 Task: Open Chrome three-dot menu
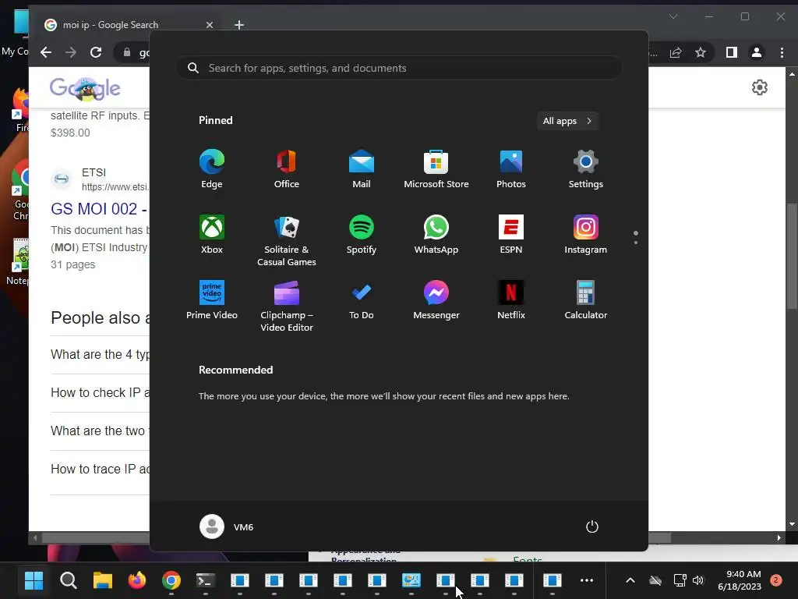click(782, 52)
